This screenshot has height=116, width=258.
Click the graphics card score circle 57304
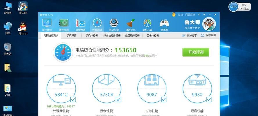(x=107, y=88)
